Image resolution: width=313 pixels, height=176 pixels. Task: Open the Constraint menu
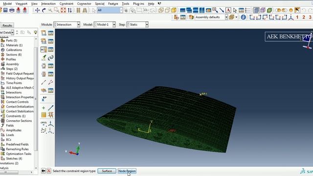coord(67,3)
